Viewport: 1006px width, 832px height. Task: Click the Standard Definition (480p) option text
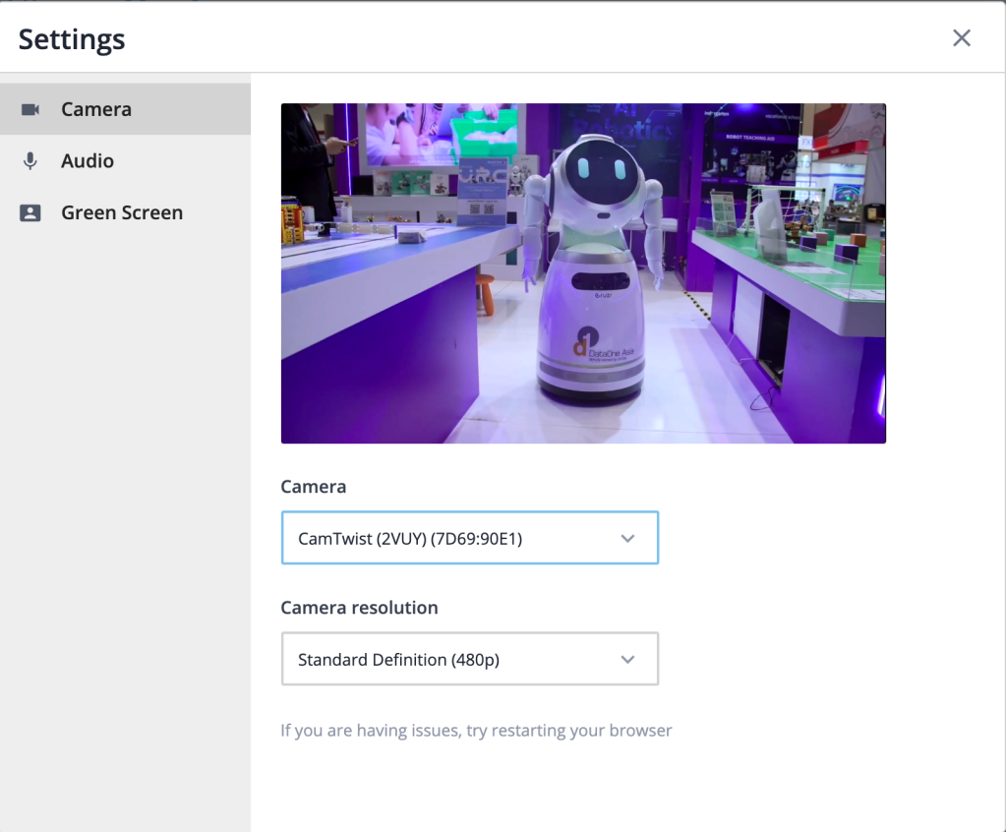398,660
